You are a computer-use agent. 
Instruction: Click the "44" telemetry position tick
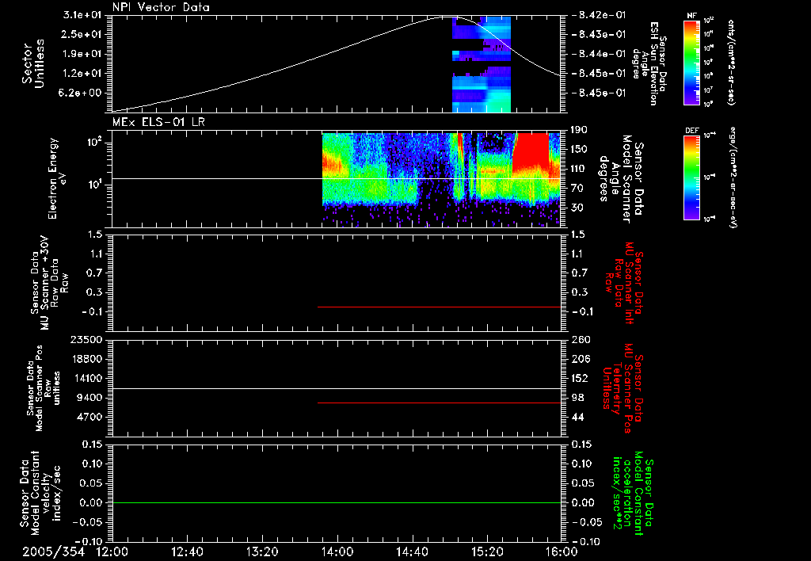578,417
